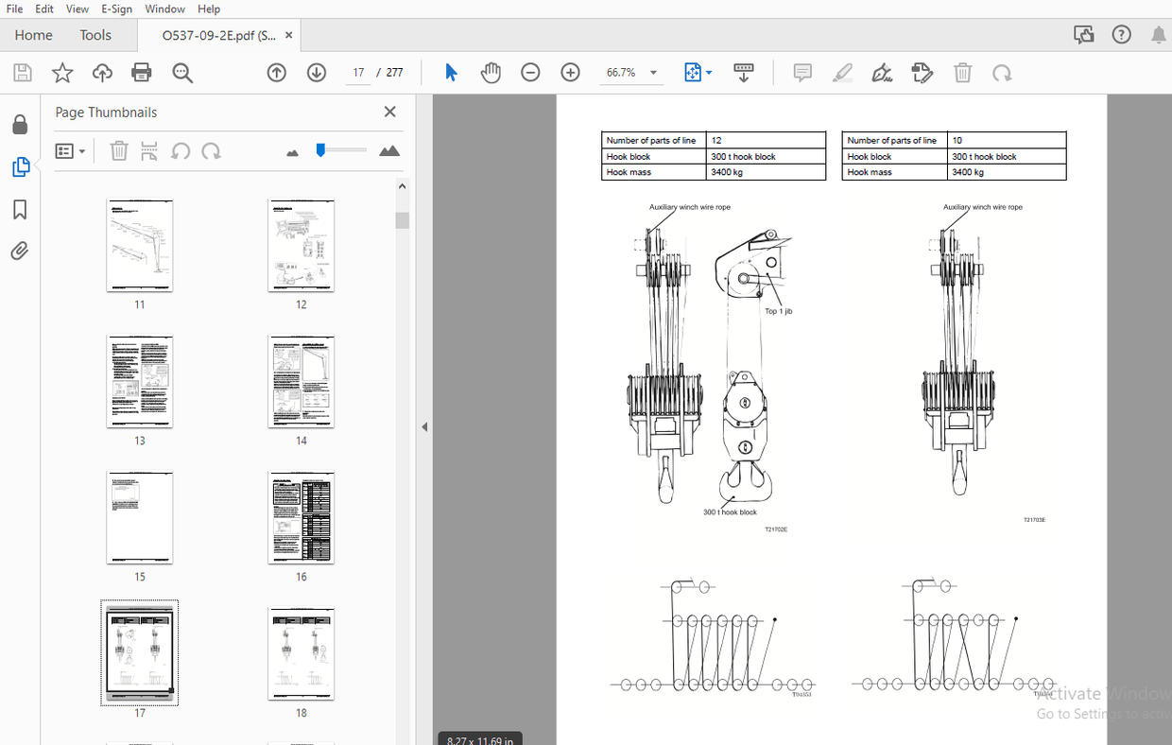Toggle the Page Thumbnails sidebar panel
This screenshot has width=1172, height=745.
[20, 167]
